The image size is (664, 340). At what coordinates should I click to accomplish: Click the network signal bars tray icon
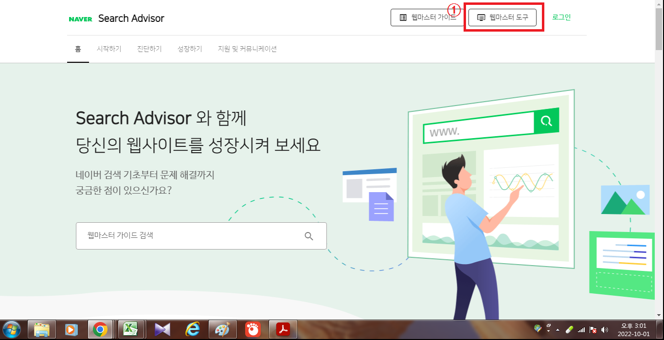pos(581,330)
